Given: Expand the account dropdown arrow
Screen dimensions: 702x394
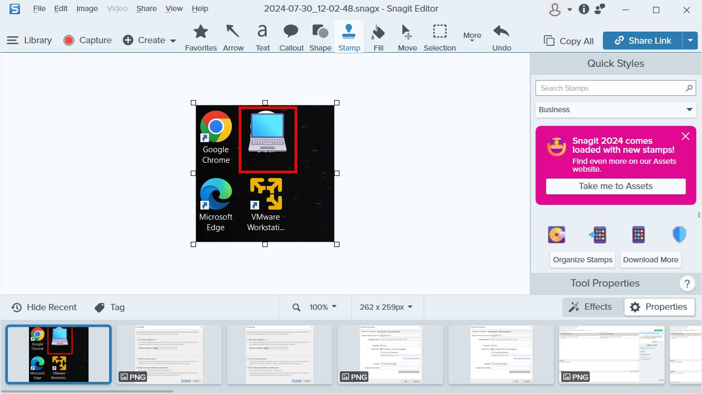Looking at the screenshot, I should click(x=570, y=10).
